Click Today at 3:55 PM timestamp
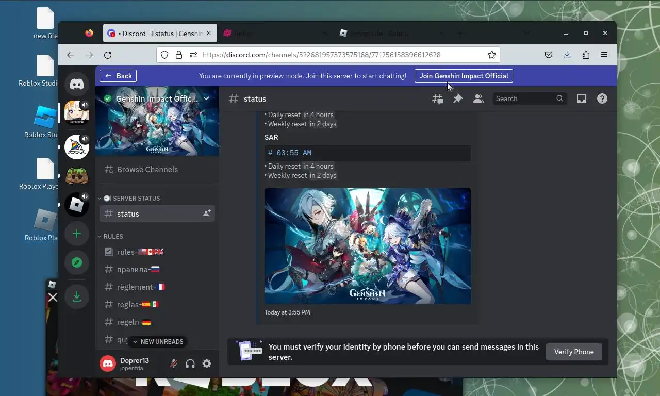The height and width of the screenshot is (396, 660). [x=287, y=312]
